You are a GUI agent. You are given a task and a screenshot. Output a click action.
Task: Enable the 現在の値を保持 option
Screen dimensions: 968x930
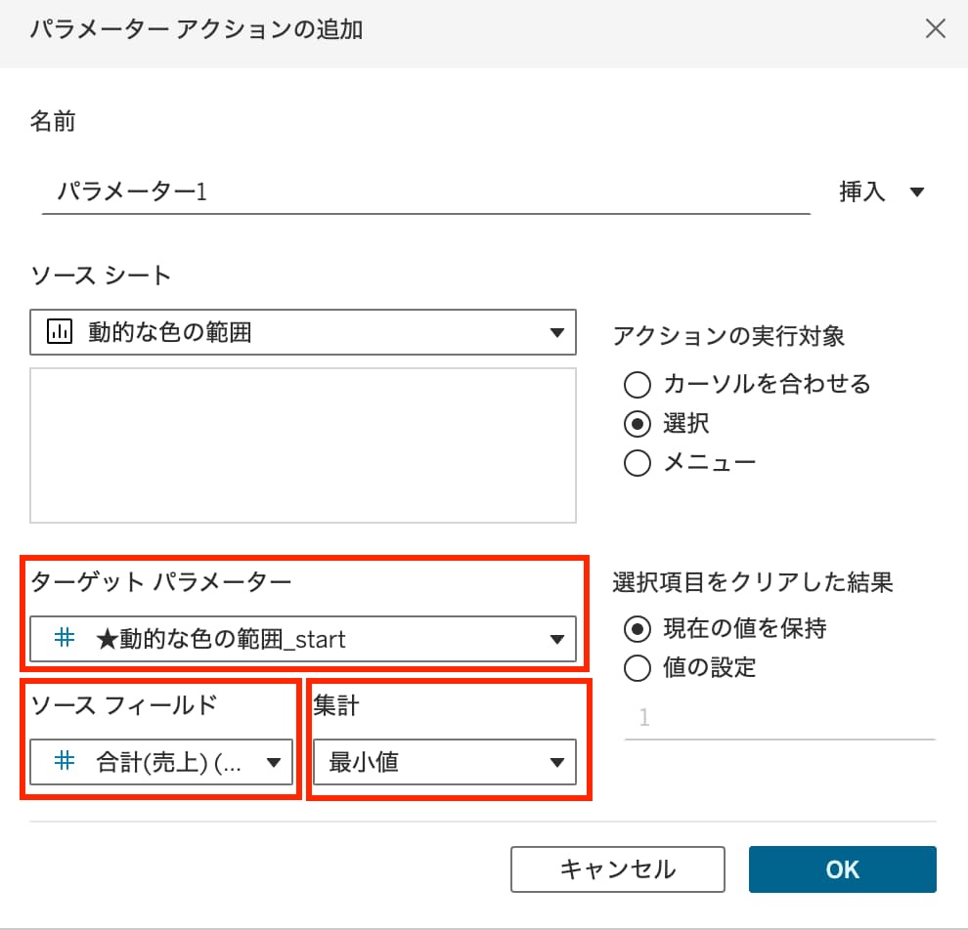tap(638, 628)
